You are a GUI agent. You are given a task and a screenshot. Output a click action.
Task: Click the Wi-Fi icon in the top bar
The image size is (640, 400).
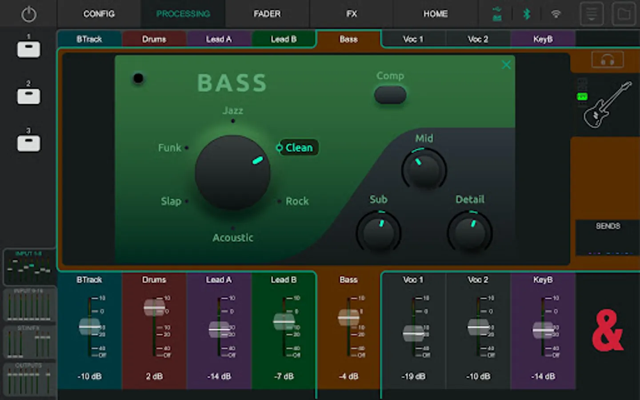(x=556, y=14)
